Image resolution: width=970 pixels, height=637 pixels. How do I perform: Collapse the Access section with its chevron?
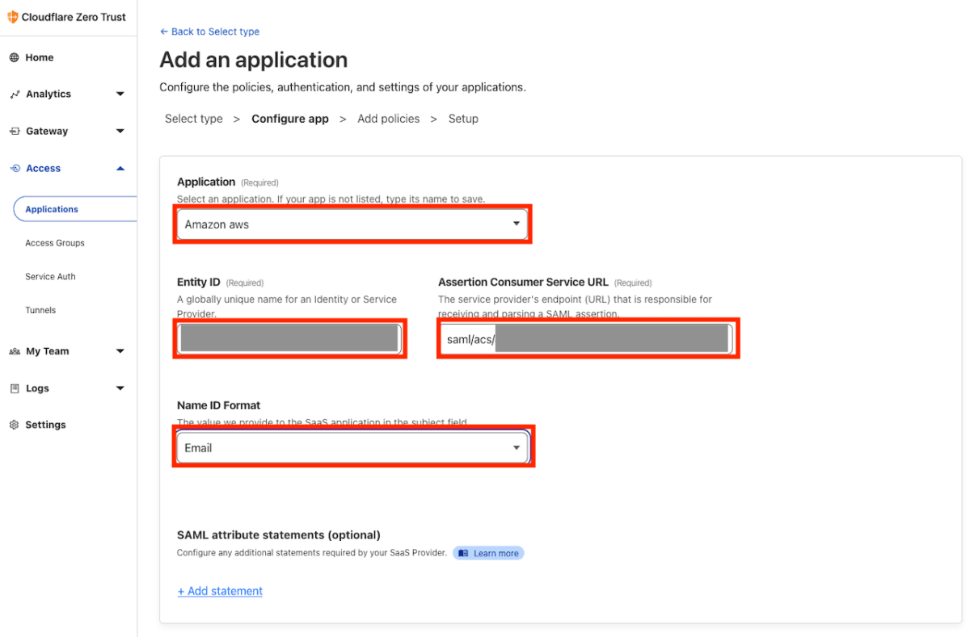120,168
